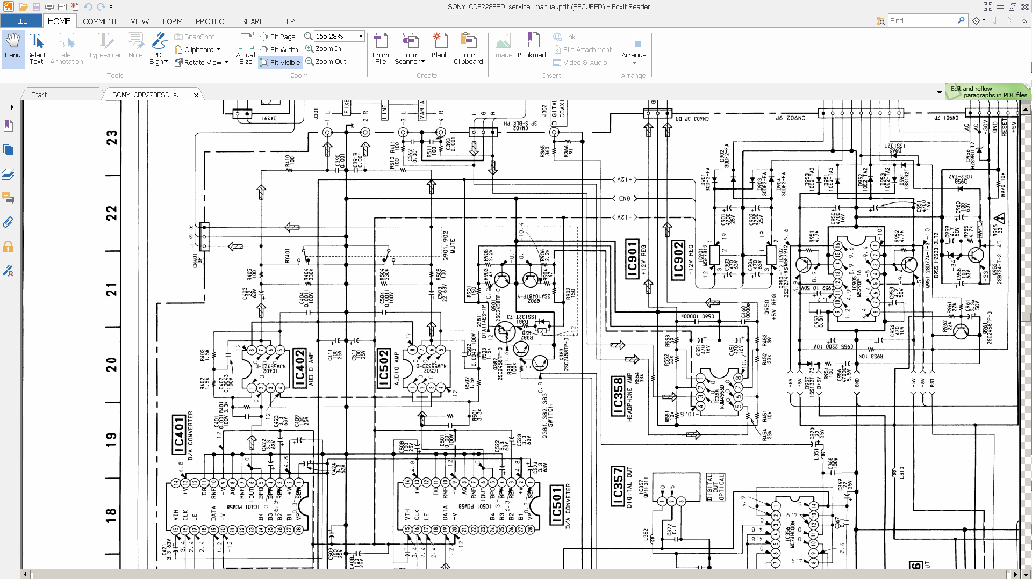1032x580 pixels.
Task: Click Zoom Out button
Action: coord(326,61)
